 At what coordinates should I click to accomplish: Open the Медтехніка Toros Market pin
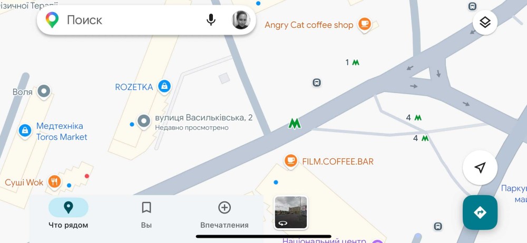point(25,130)
